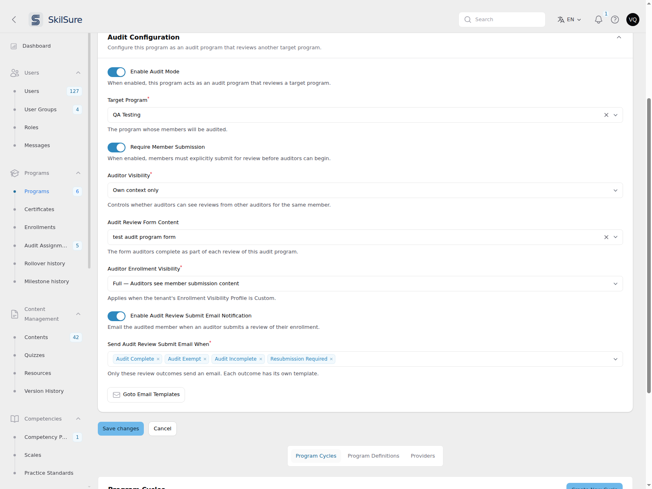The width and height of the screenshot is (652, 489).
Task: Open Certificates in sidebar
Action: (39, 209)
